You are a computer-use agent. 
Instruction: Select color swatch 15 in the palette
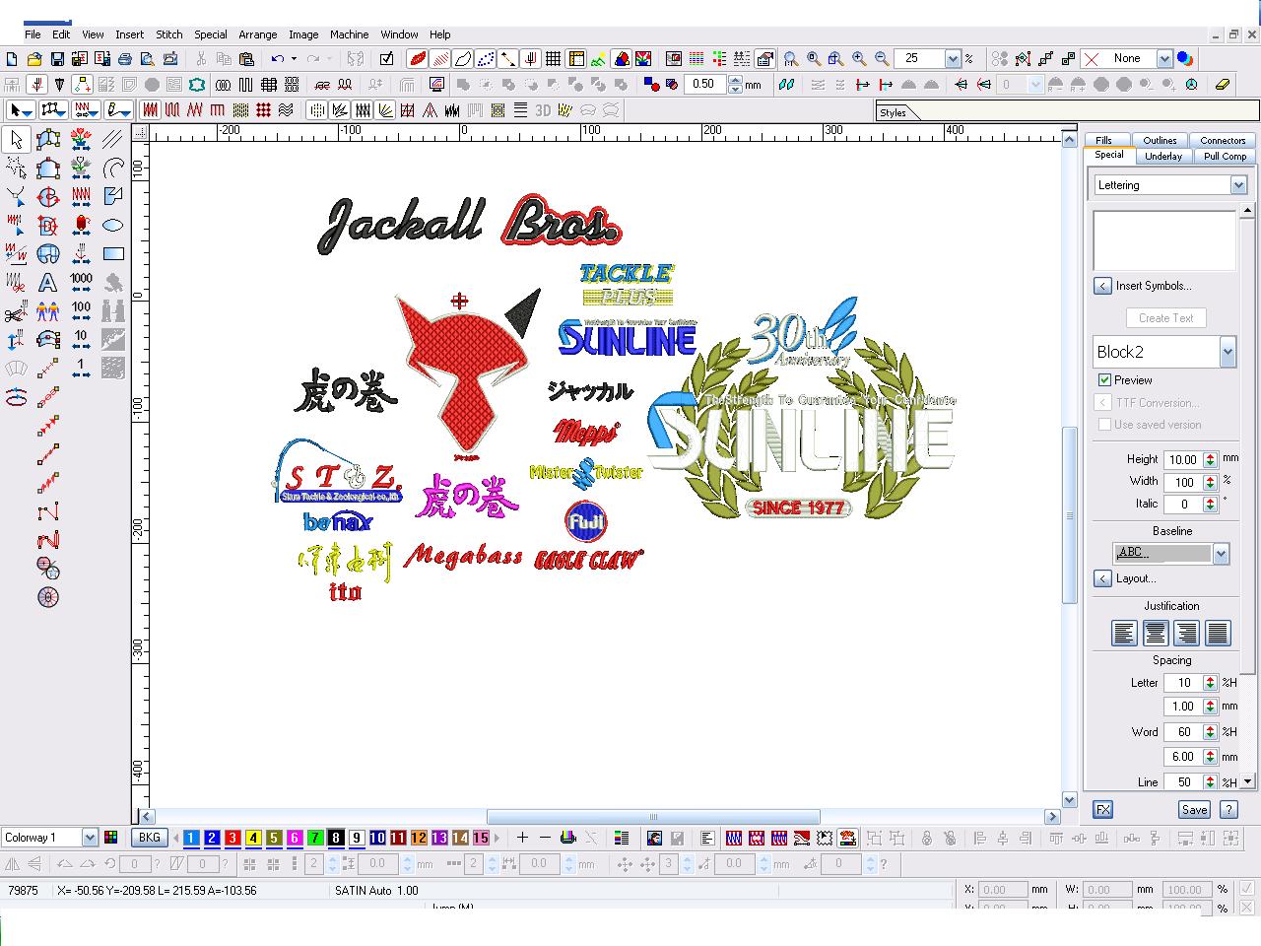point(481,838)
